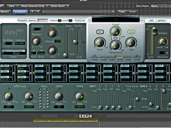Click the Pitcher slider handle
Viewport: 171px width, 128px height.
pyautogui.click(x=75, y=42)
